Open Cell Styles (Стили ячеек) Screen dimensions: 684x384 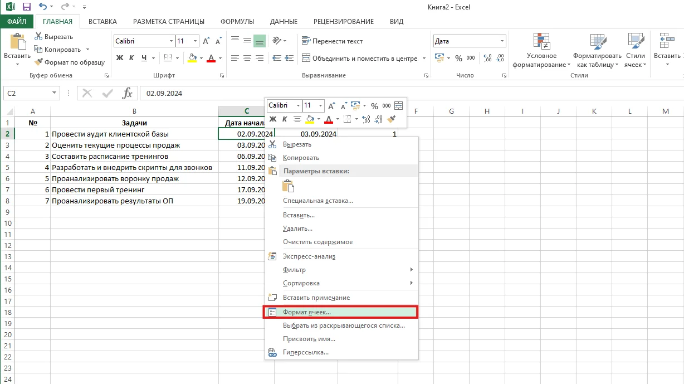click(x=636, y=50)
